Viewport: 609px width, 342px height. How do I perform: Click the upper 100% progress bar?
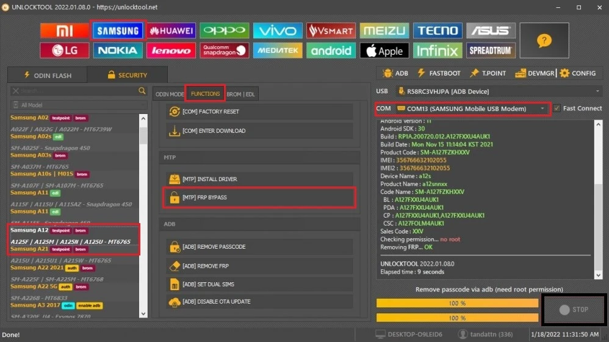457,303
